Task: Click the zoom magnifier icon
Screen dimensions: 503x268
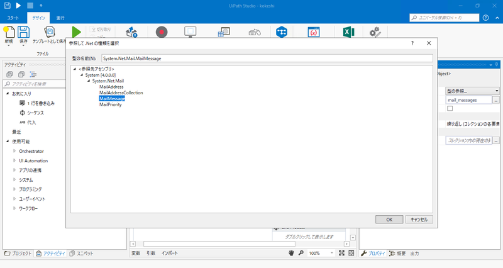Action: pos(301,254)
